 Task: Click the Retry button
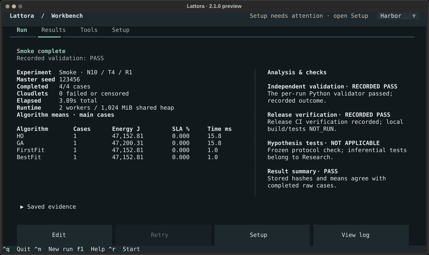pyautogui.click(x=163, y=235)
